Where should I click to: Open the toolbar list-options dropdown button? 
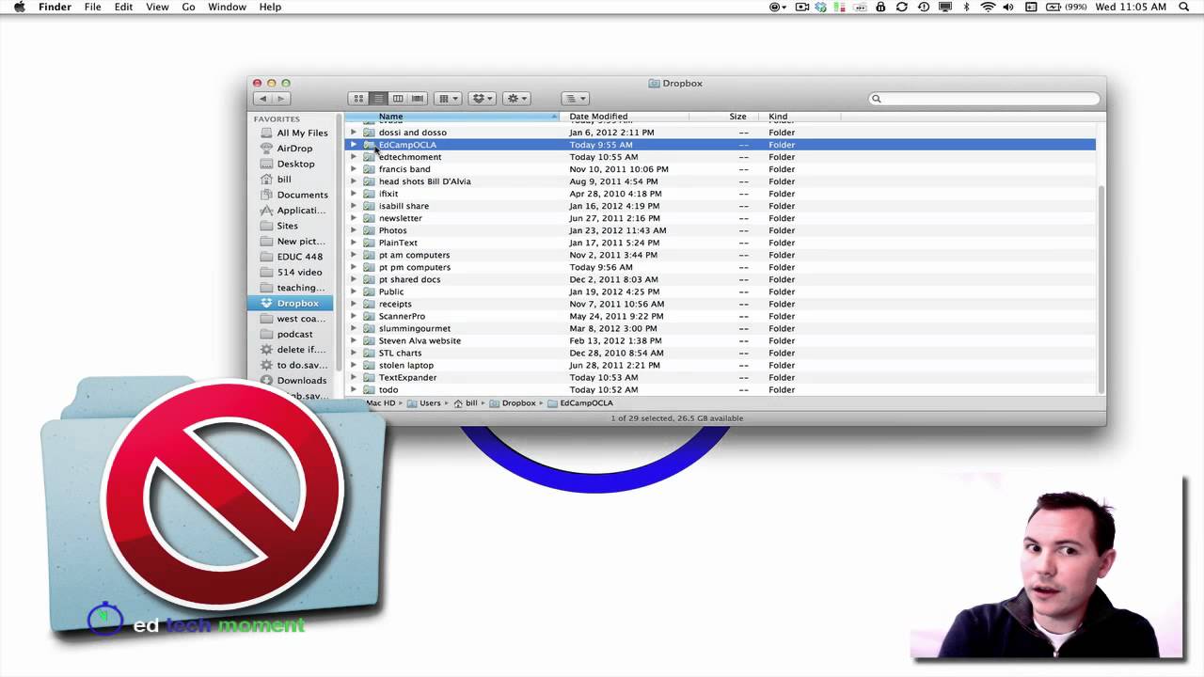575,99
